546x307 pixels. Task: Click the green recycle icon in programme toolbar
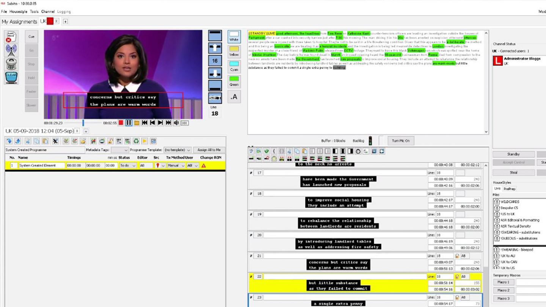click(x=136, y=141)
